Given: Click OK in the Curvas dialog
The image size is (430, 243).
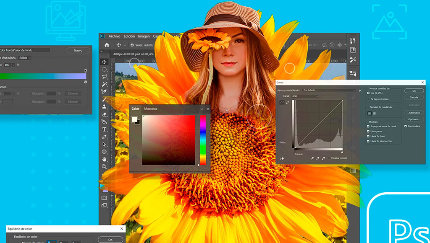Looking at the screenshot, I should coord(414,91).
